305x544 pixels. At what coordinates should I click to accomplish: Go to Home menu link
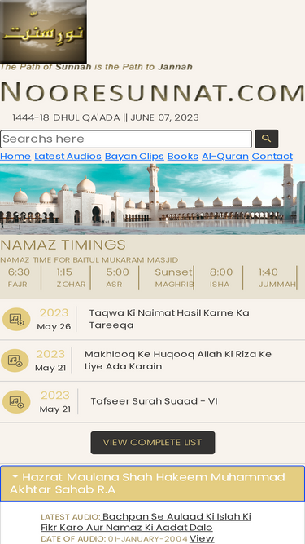click(15, 157)
